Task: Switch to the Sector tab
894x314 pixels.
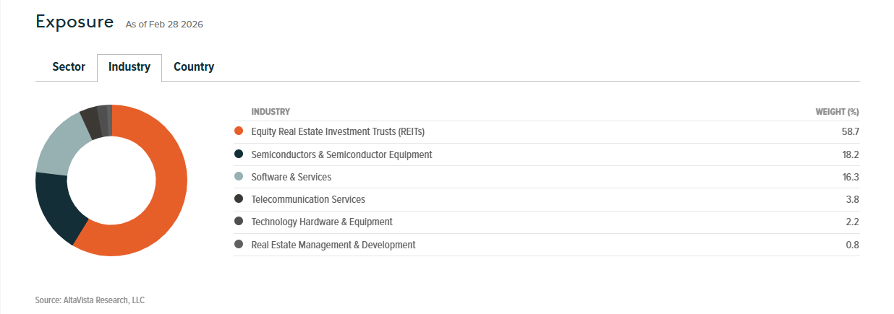Action: 69,67
